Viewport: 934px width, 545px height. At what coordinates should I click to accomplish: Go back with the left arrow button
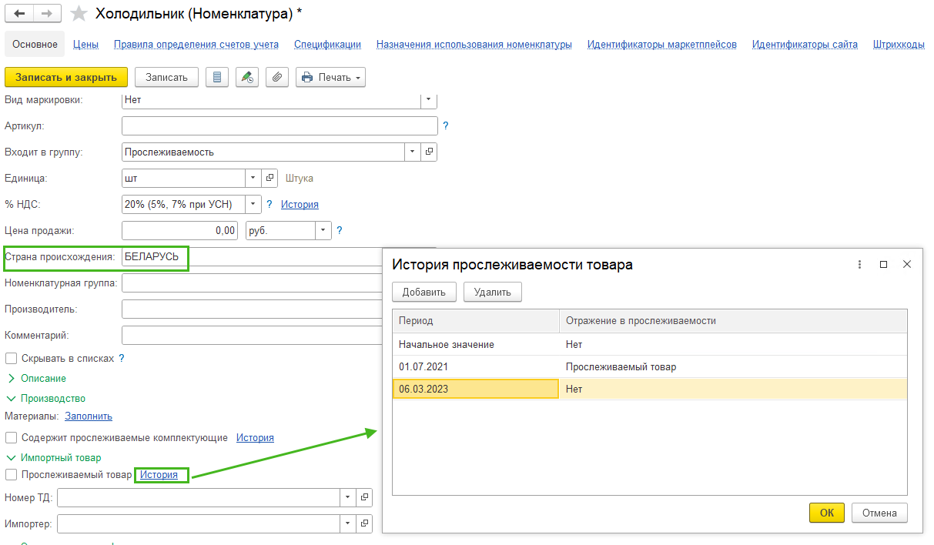20,14
